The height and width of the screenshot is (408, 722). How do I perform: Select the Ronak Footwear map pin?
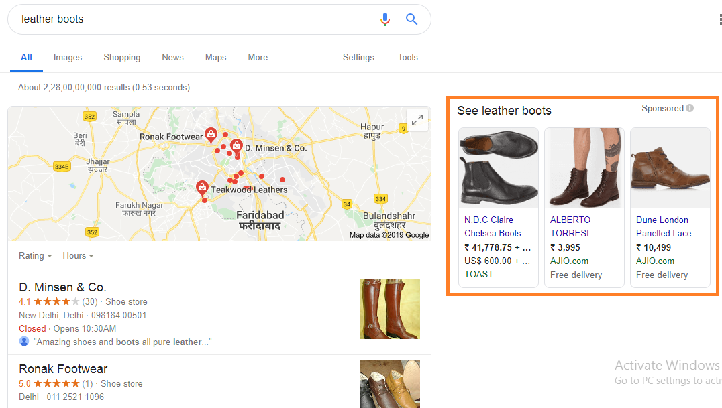(211, 135)
